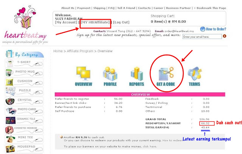Click the Shopping Cart items total text
This screenshot has width=242, height=154.
[168, 22]
